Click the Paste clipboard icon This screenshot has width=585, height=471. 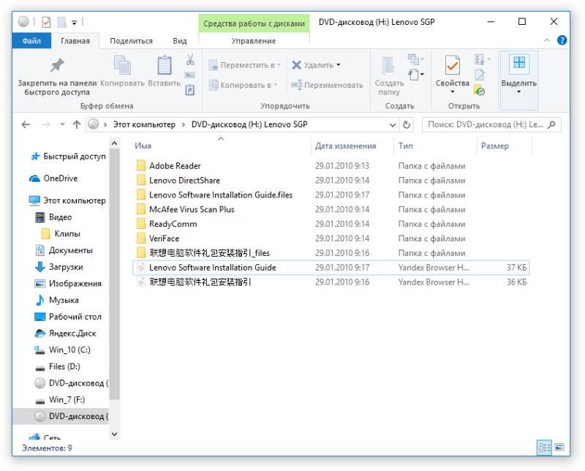[x=164, y=65]
